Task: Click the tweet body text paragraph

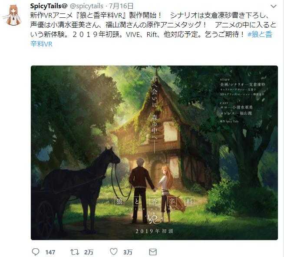Action: click(153, 30)
